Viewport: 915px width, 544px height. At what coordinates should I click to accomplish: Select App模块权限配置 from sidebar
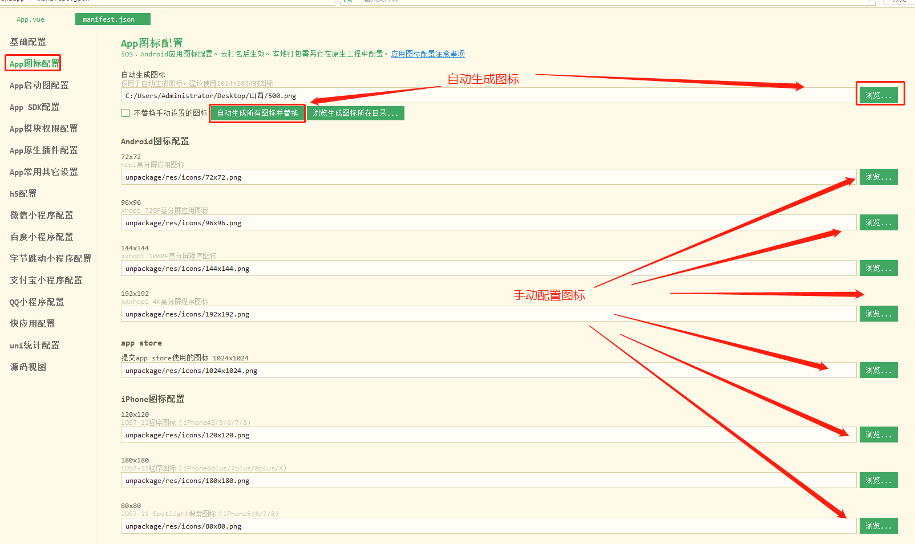43,128
